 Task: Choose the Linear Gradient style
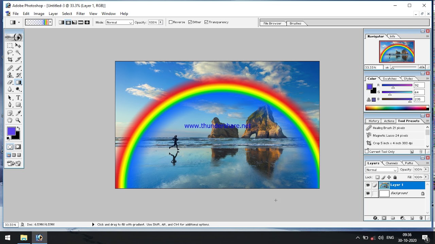62,22
